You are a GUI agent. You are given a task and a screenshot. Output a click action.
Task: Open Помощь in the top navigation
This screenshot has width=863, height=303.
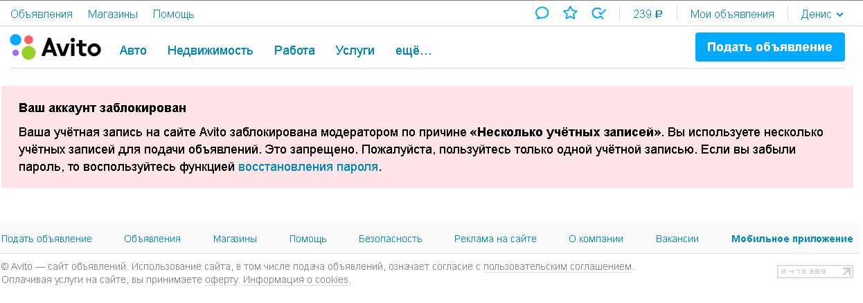(x=173, y=14)
